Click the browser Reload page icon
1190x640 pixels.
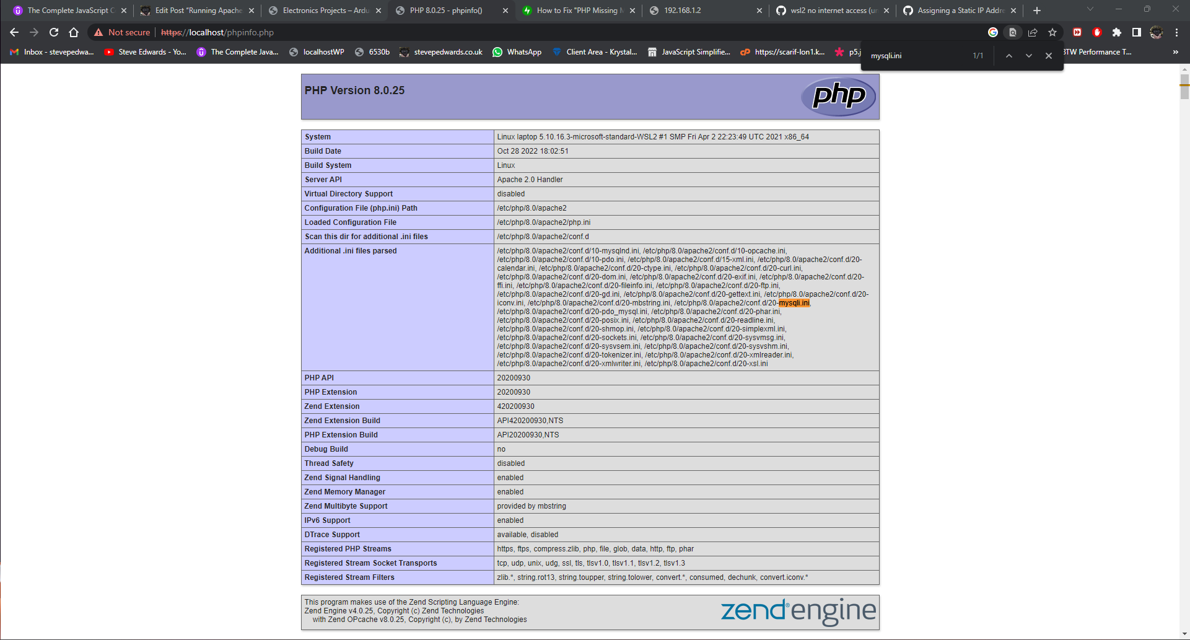[54, 32]
